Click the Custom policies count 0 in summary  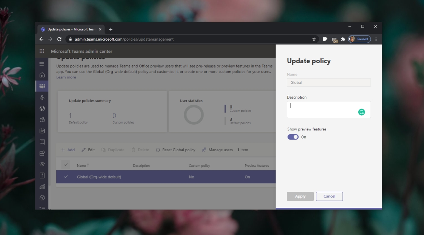tap(114, 116)
